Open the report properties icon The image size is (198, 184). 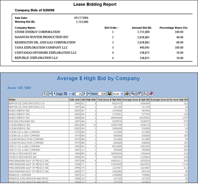pos(139,94)
